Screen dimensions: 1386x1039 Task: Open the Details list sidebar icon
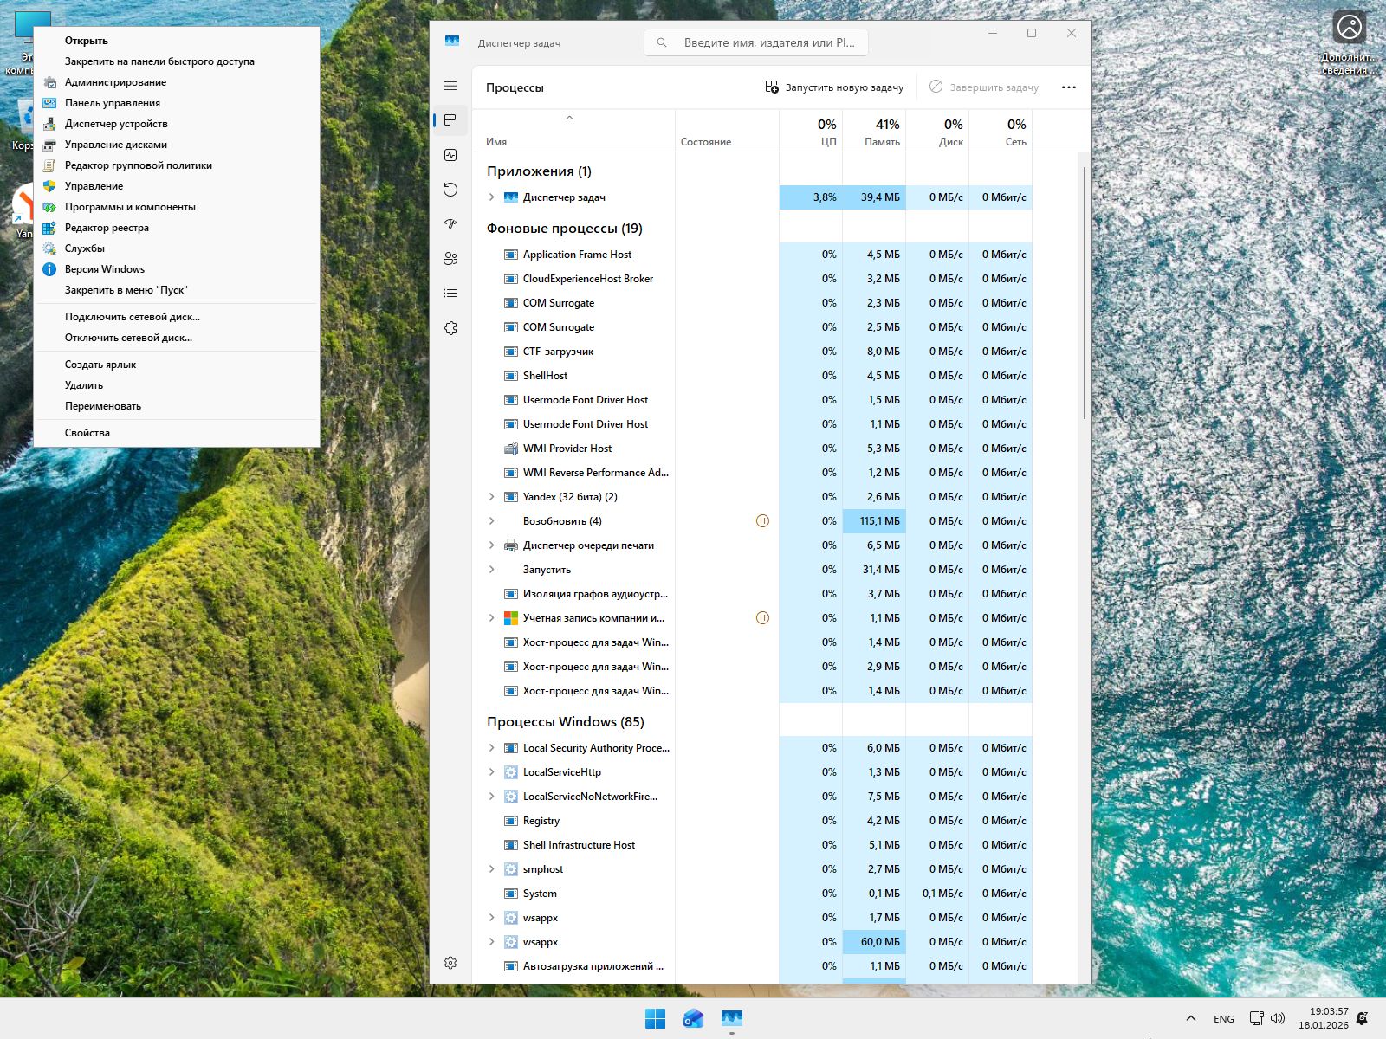450,294
